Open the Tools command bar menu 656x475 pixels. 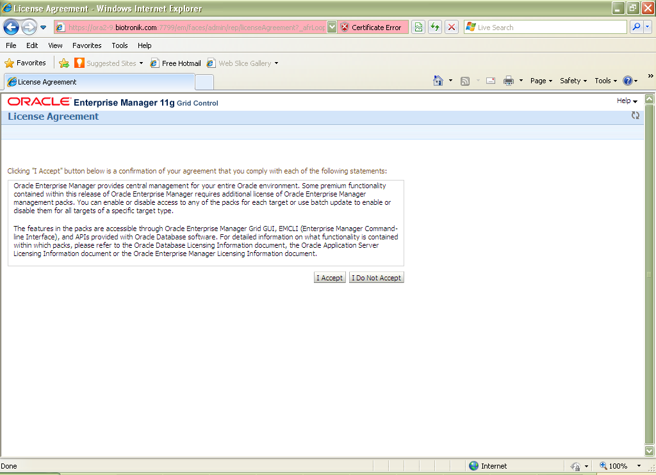coord(606,81)
